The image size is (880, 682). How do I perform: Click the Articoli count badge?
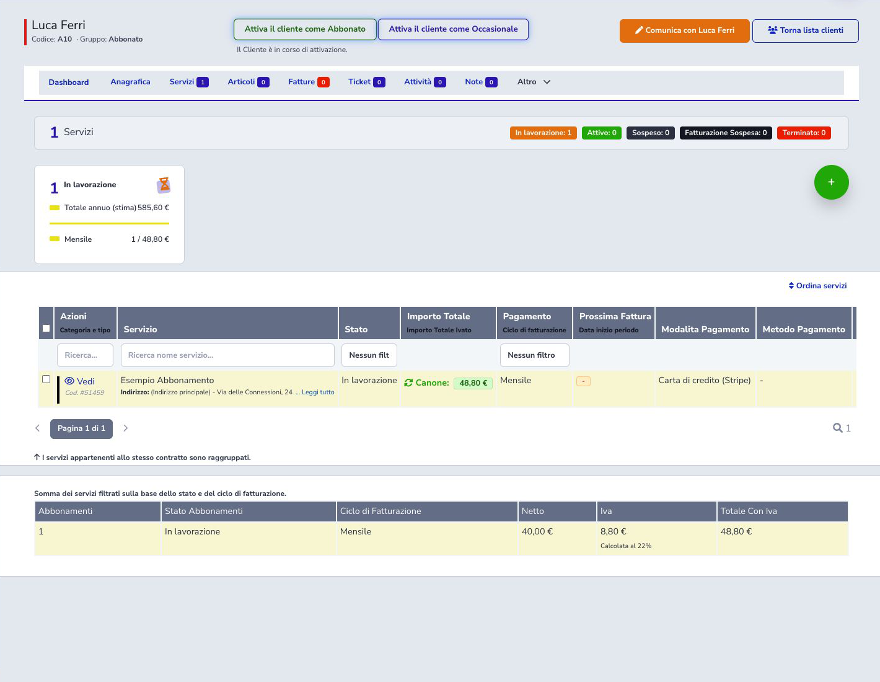click(x=263, y=82)
